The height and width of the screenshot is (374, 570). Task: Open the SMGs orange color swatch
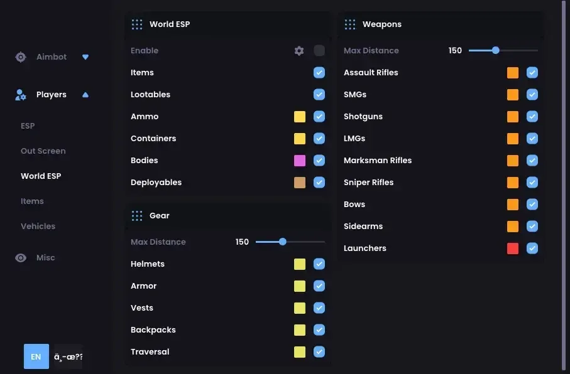click(x=513, y=95)
